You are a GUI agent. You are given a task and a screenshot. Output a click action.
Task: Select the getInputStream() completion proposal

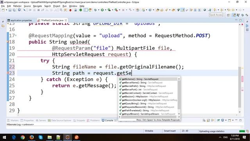[x=148, y=114]
